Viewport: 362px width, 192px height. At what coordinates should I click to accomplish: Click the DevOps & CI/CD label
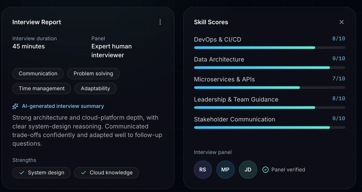tap(217, 39)
